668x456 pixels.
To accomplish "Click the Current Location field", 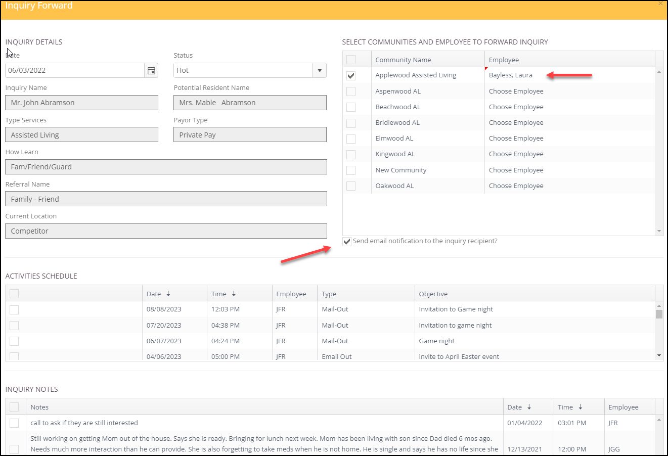I will [166, 231].
